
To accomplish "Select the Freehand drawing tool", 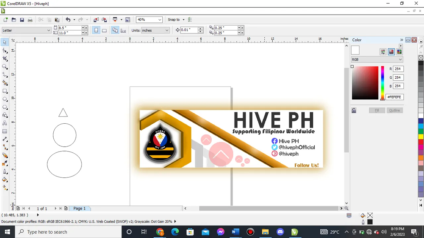I will [5, 75].
